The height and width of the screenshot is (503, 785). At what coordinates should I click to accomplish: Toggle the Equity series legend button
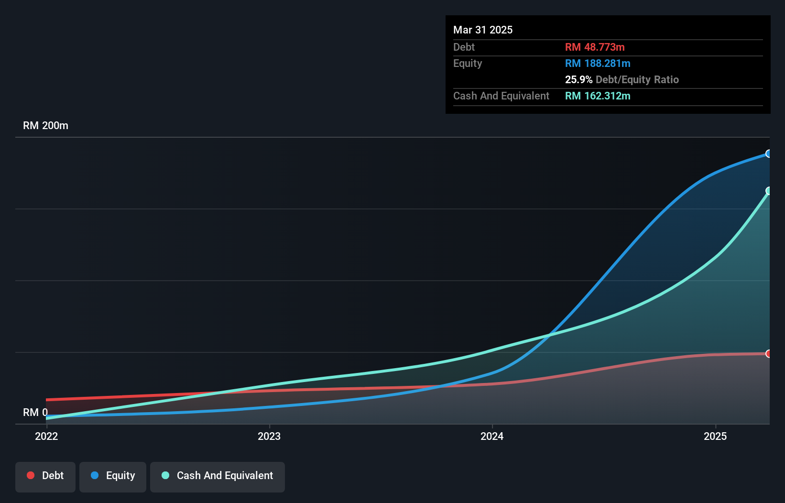113,477
